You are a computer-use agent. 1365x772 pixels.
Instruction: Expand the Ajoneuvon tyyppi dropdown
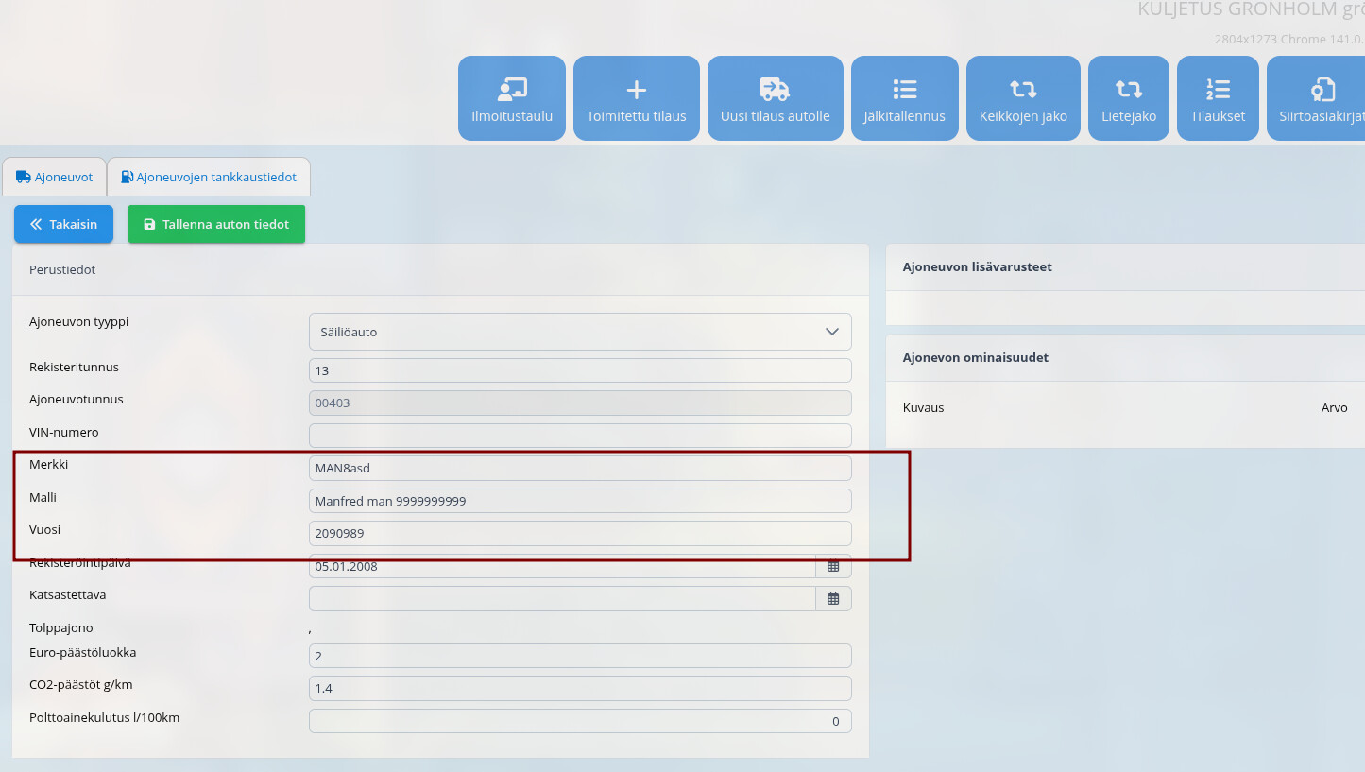tap(580, 332)
